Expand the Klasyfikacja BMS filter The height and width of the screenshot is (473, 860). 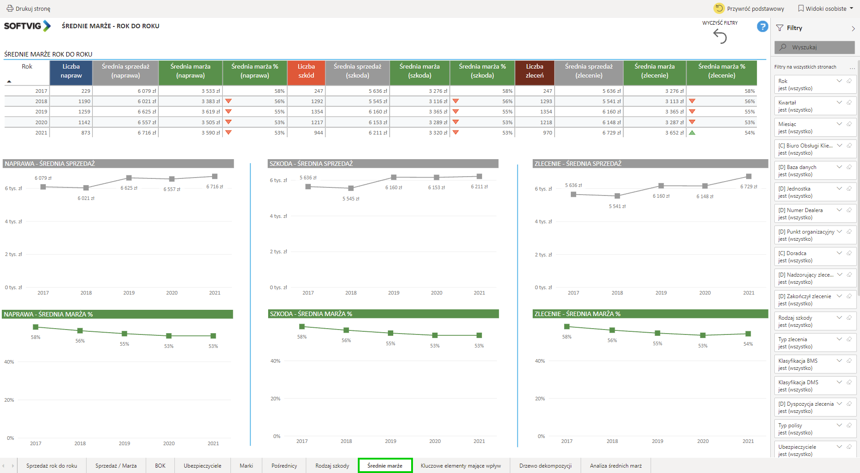tap(839, 361)
